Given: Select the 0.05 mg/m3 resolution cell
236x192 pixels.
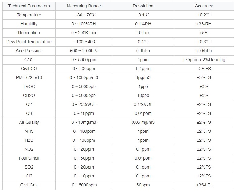Looking at the screenshot, I should tap(143, 122).
